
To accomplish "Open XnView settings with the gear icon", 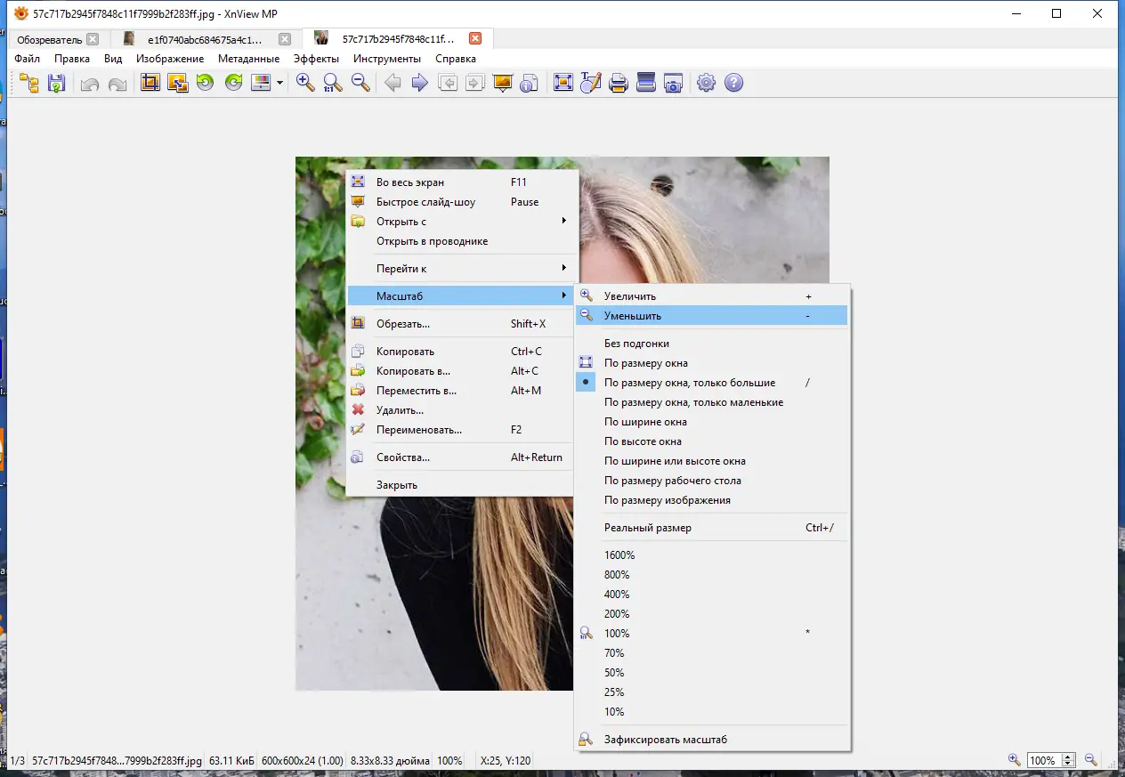I will point(706,82).
